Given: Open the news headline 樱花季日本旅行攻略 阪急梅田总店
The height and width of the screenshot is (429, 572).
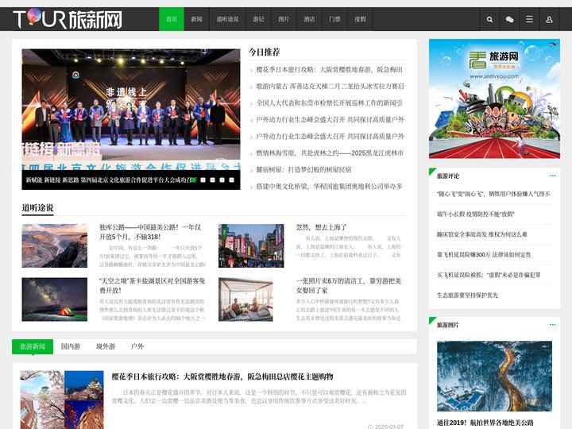Looking at the screenshot, I should click(222, 377).
